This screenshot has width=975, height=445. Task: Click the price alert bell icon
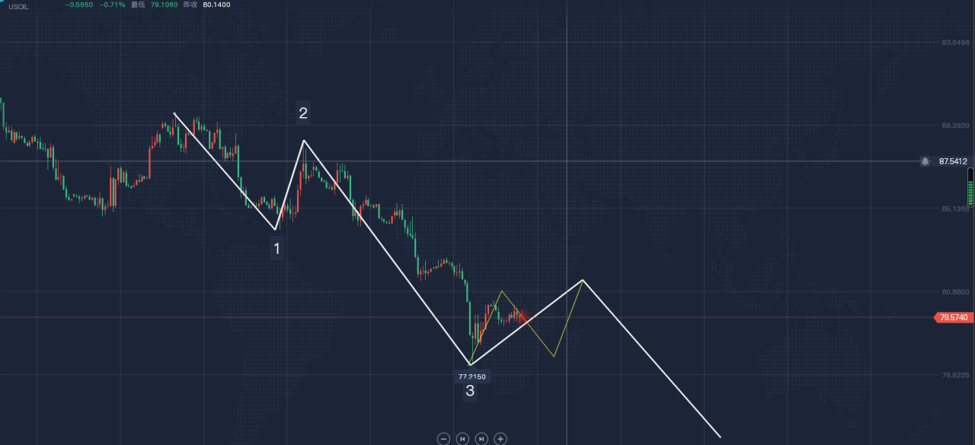(925, 161)
